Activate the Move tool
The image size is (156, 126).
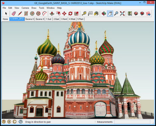(64, 13)
